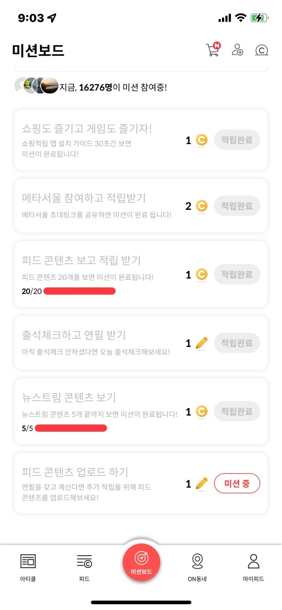The height and width of the screenshot is (610, 282).
Task: Open the coin balance icon in header
Action: [x=262, y=50]
